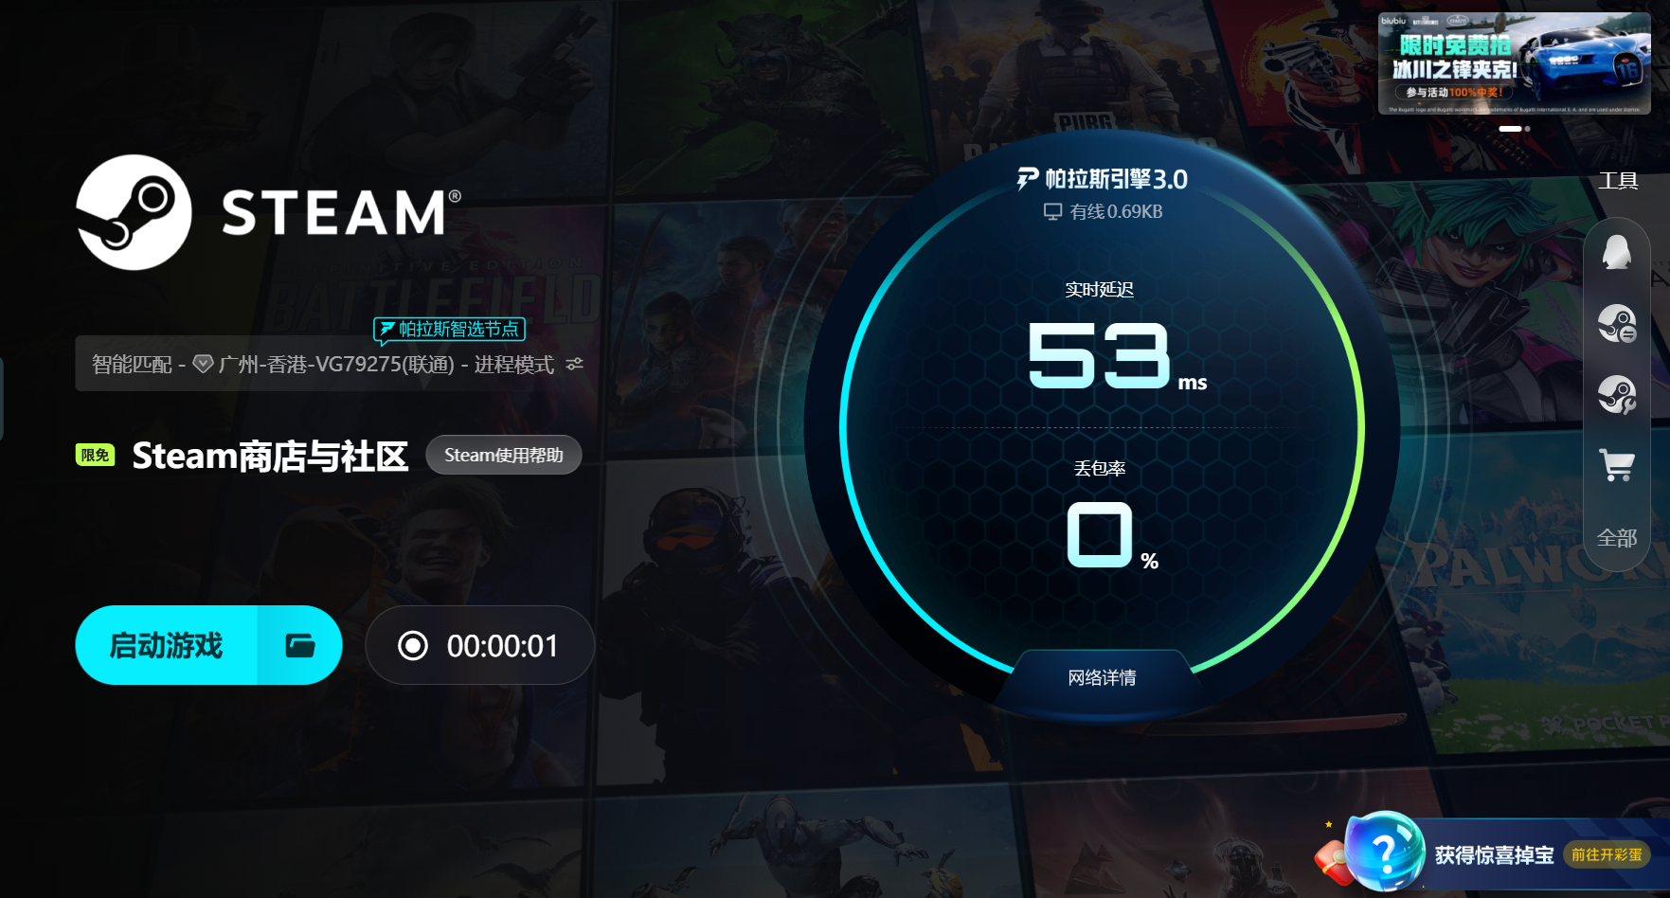Open the Steam repair wrench tool icon
Image resolution: width=1670 pixels, height=898 pixels.
(1617, 395)
